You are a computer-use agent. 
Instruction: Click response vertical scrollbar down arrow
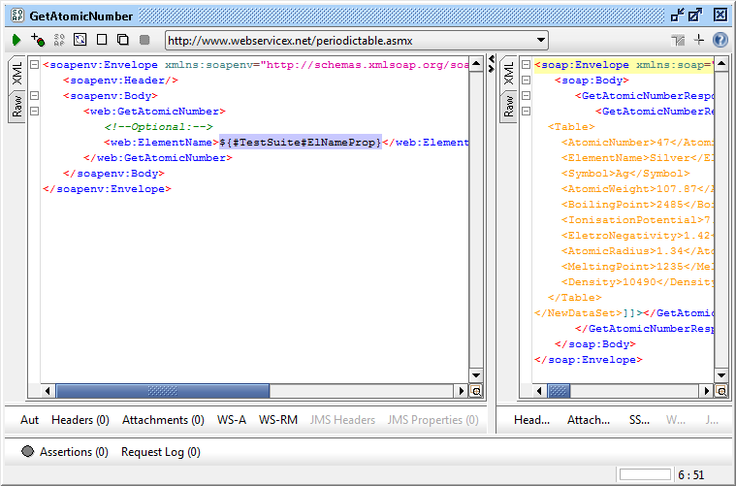(721, 375)
